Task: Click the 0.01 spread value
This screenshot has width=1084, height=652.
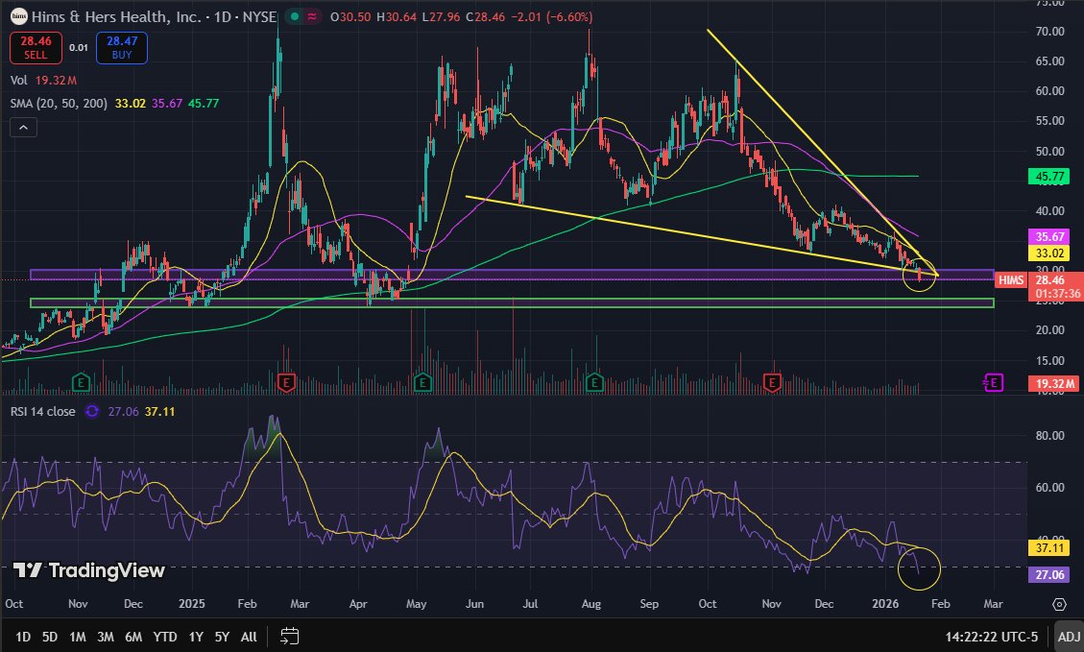Action: pos(79,48)
